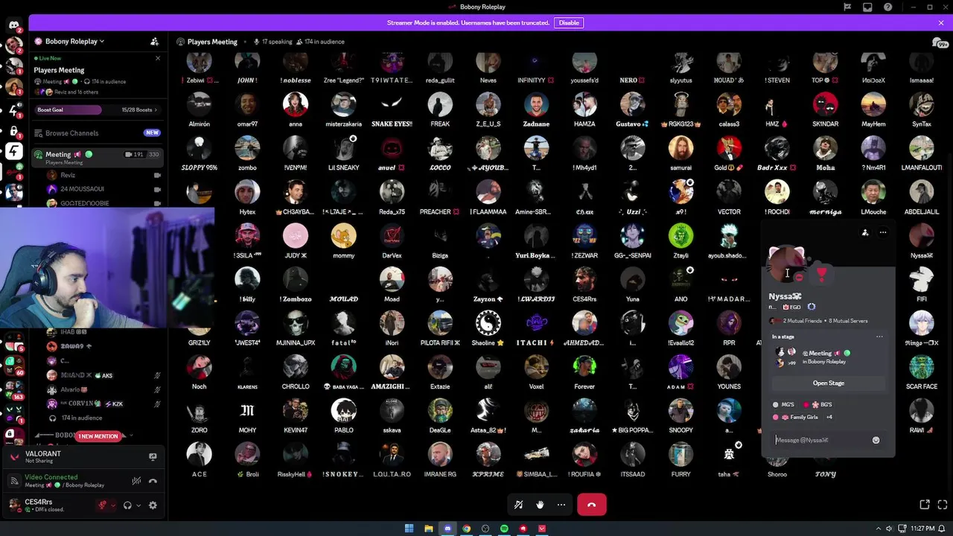Open File Explorer from taskbar
Viewport: 953px width, 536px height.
428,529
